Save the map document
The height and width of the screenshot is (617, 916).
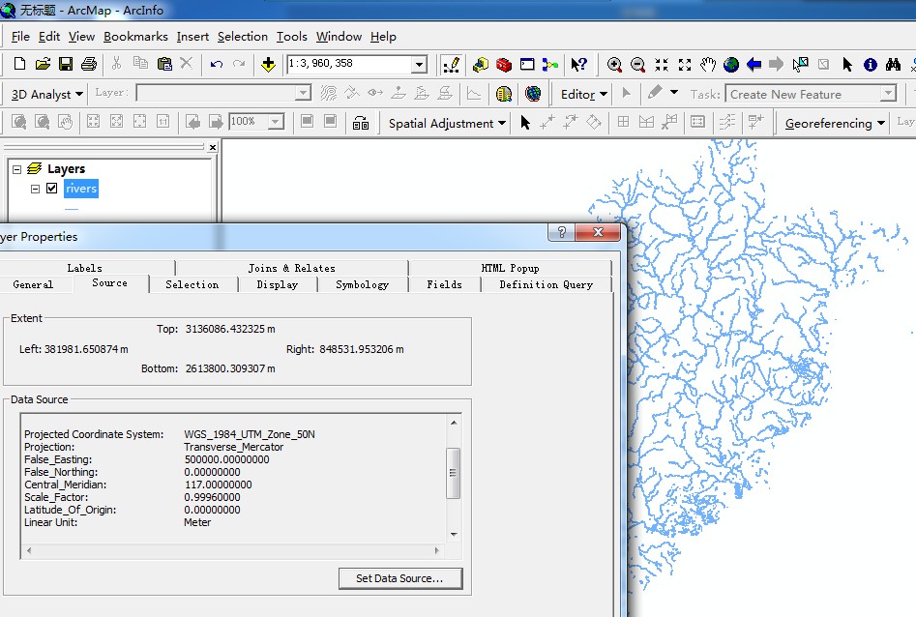66,64
